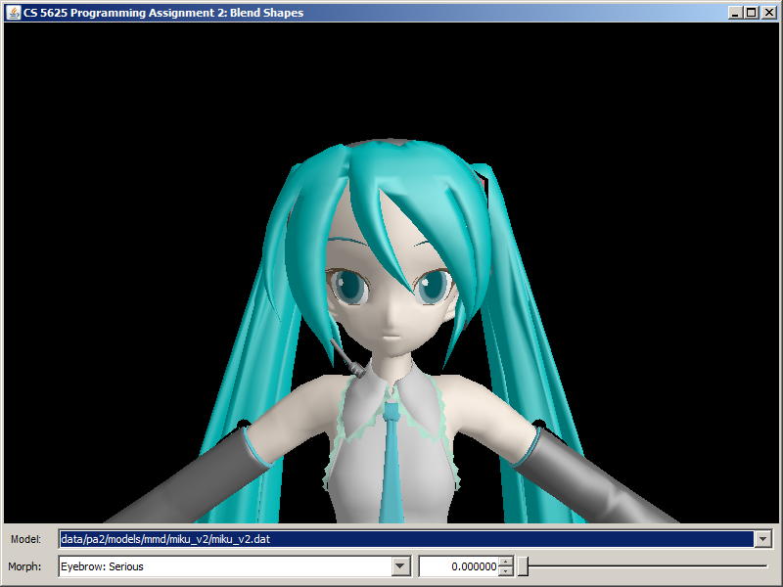Screen dimensions: 783x587
Task: Click the middle of the morph slider track
Action: [645, 565]
